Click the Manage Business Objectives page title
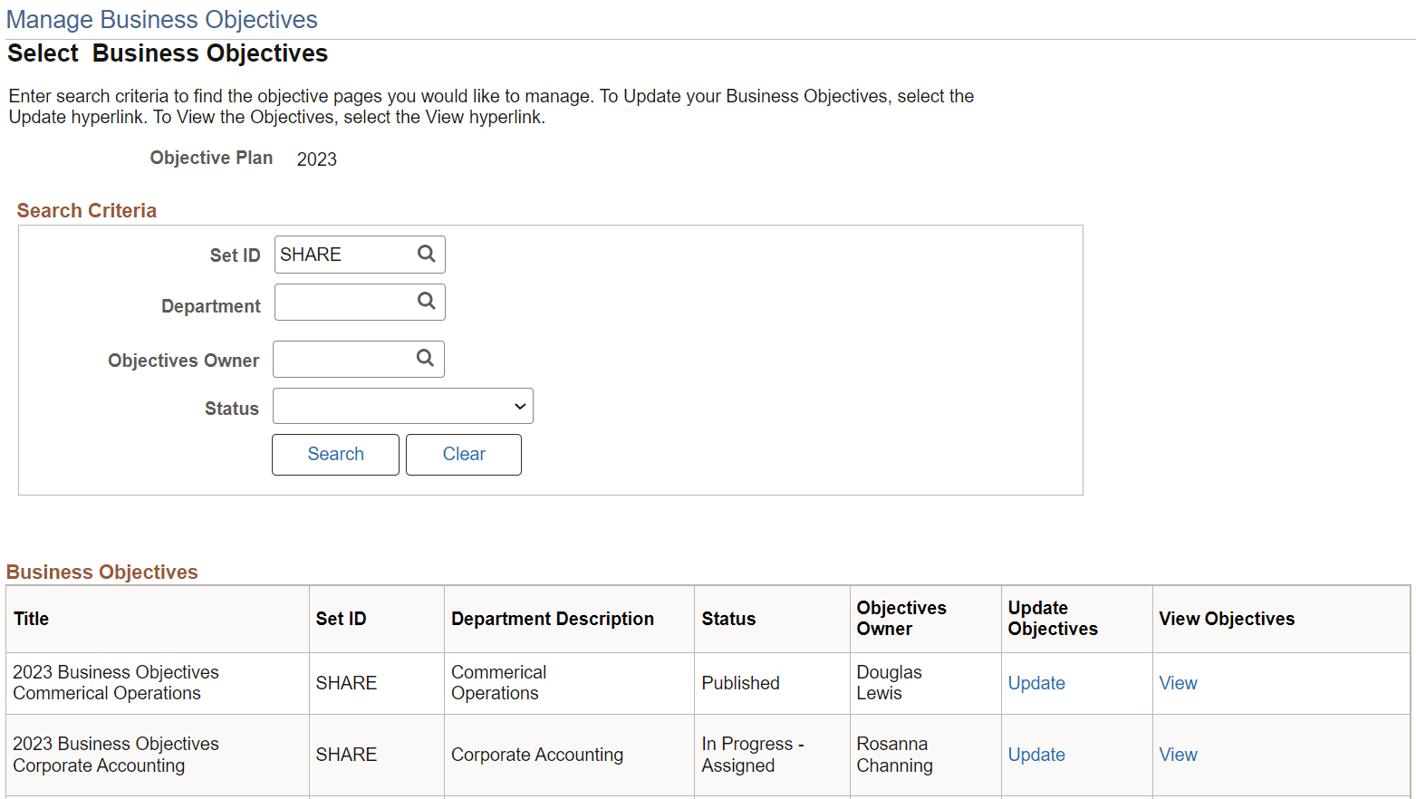 coord(161,19)
